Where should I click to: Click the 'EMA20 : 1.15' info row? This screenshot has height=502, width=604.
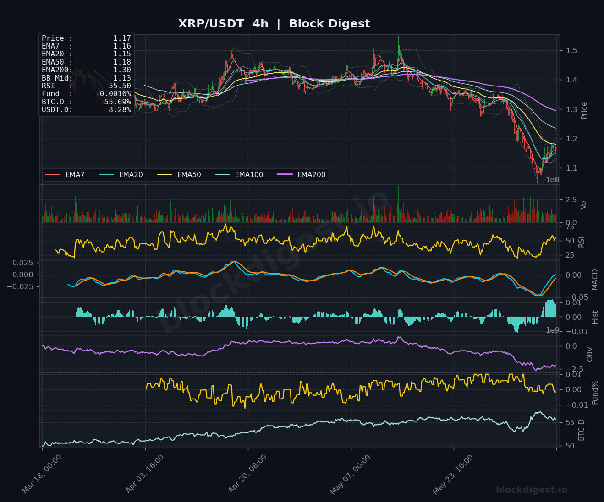tap(86, 54)
